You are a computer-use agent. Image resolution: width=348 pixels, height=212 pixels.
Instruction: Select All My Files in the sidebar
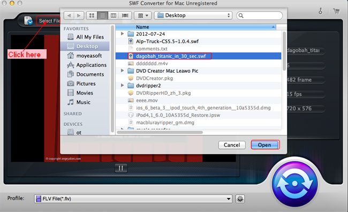coord(86,37)
